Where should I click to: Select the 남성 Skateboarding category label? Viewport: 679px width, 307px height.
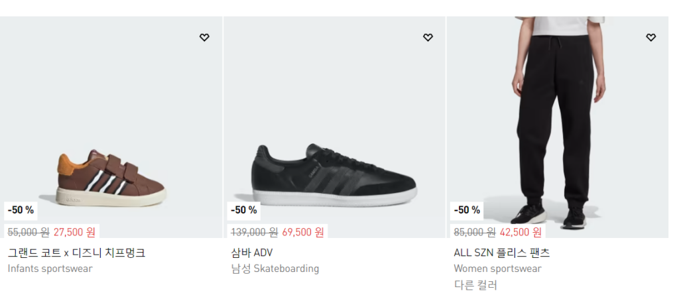point(275,269)
